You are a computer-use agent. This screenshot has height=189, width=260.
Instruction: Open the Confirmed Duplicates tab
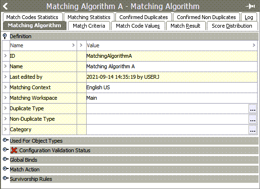(x=144, y=17)
